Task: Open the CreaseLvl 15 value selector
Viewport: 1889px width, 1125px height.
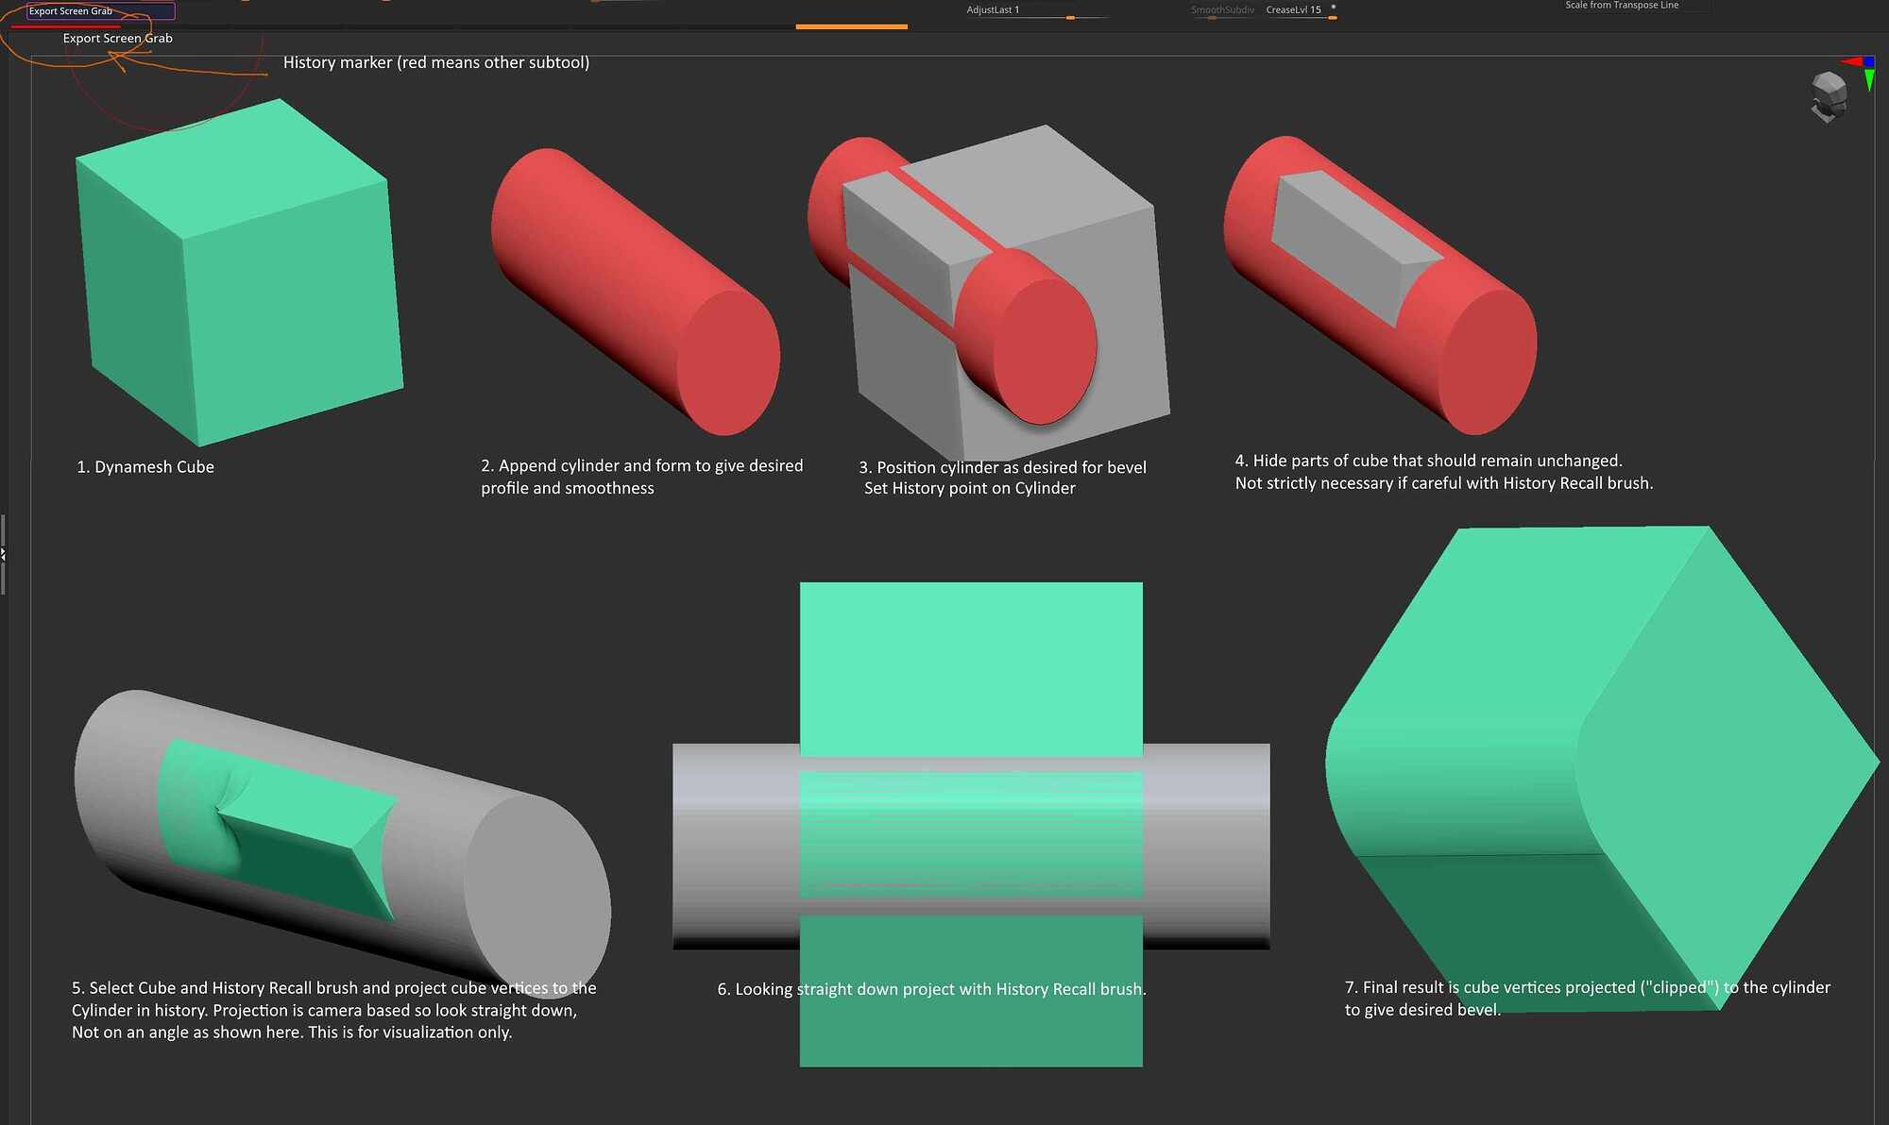Action: 1293,9
